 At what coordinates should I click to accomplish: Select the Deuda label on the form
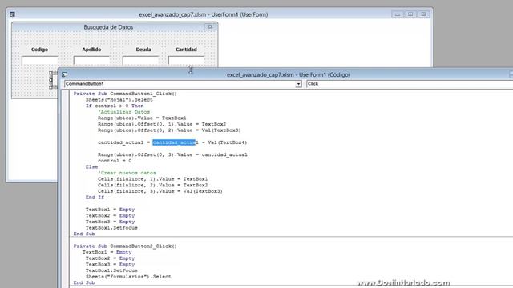point(143,50)
